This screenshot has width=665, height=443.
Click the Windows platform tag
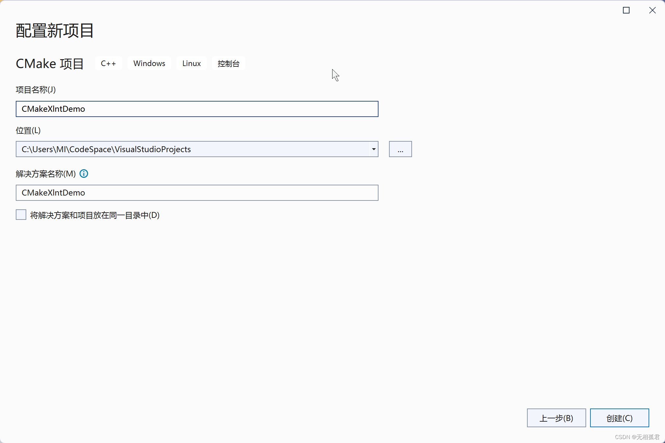(149, 63)
